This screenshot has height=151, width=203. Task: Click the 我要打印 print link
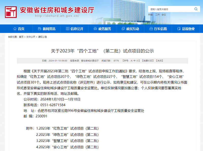[148, 61]
